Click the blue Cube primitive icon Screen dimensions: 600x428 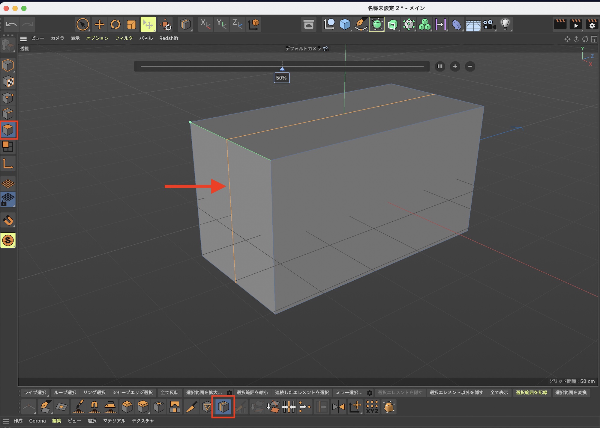(x=345, y=24)
